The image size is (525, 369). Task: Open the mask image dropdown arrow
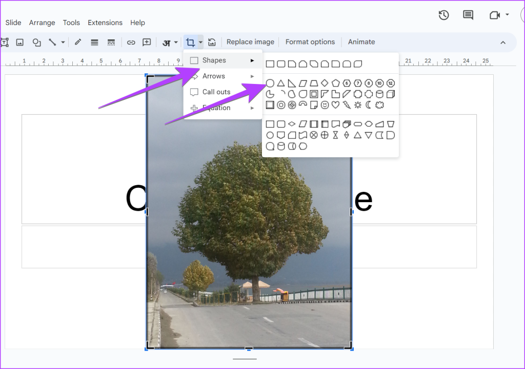coord(200,42)
